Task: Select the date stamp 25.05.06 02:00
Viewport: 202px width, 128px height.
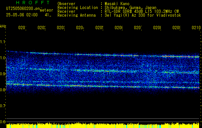Action: pos(22,15)
